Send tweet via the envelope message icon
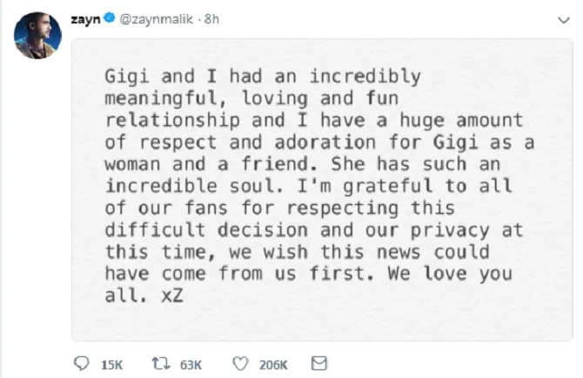This screenshot has height=378, width=583. 318,361
